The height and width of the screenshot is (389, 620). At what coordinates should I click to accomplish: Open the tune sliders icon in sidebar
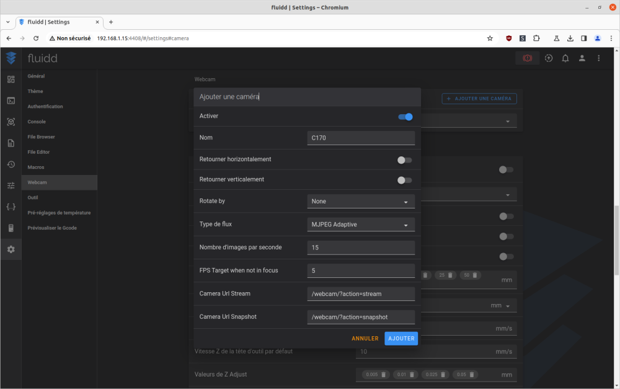coord(11,186)
